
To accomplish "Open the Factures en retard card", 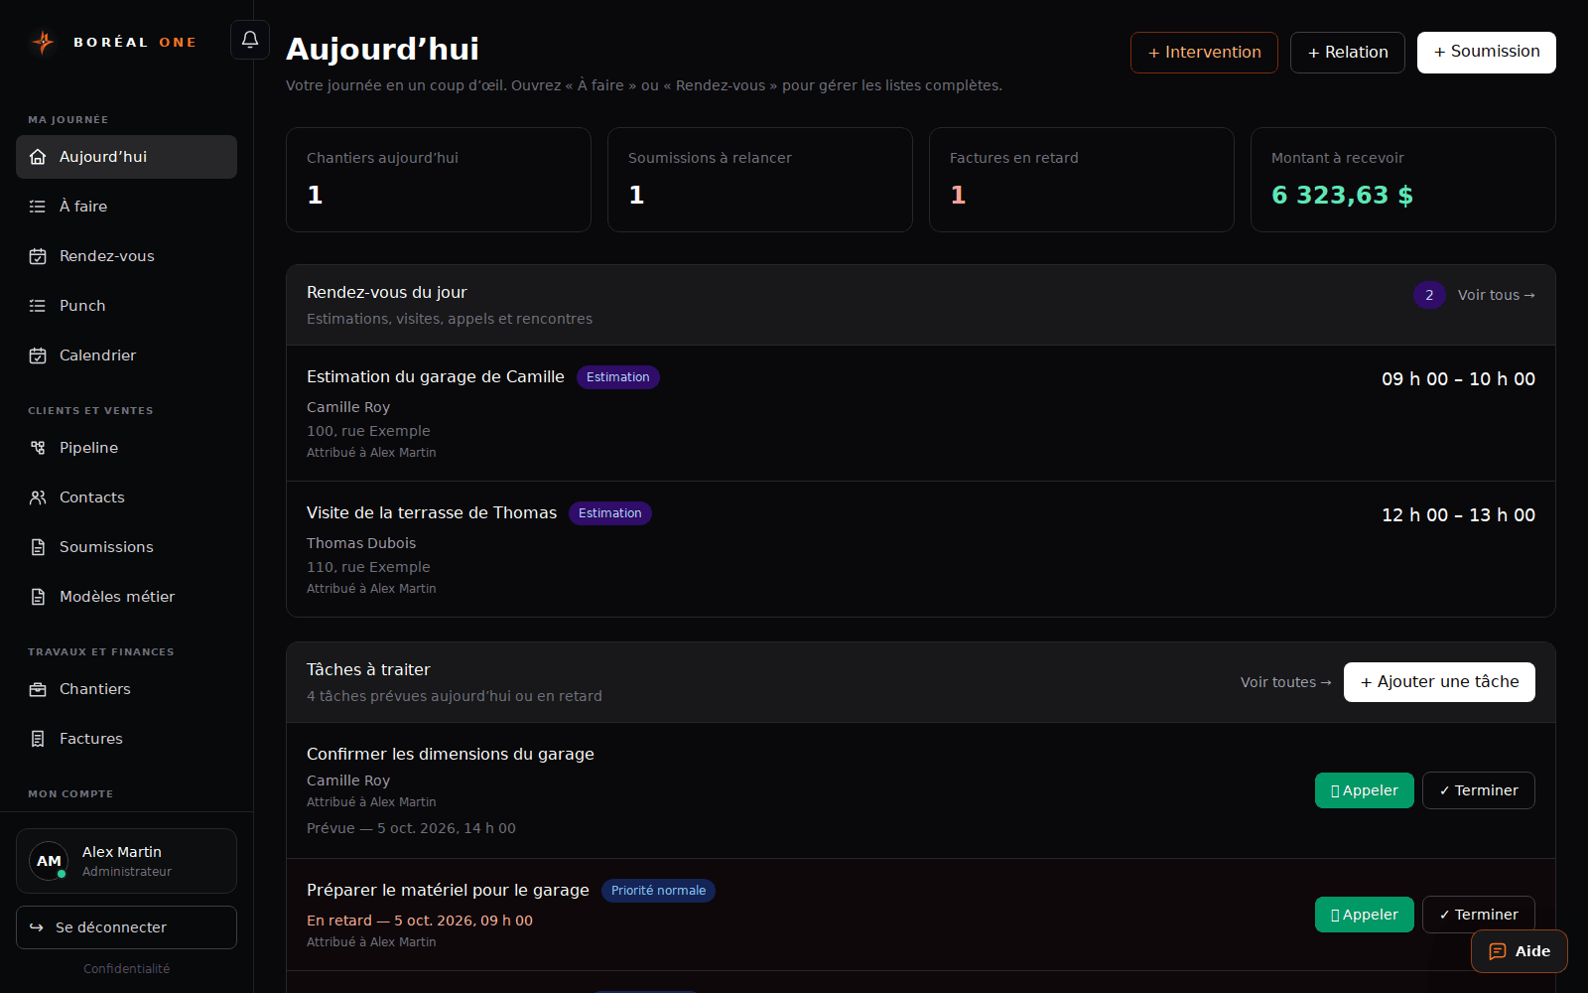I will pyautogui.click(x=1082, y=180).
